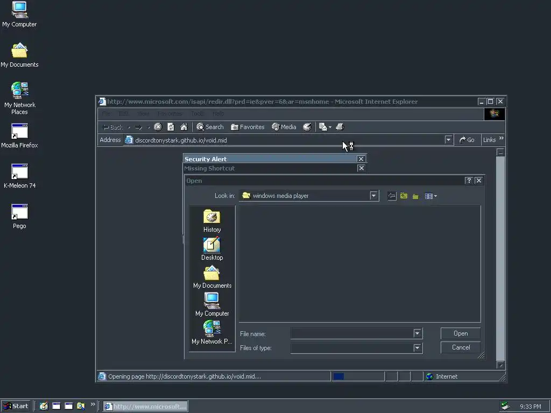Open the View menu icon in Open dialog
551x413 pixels.
click(430, 196)
